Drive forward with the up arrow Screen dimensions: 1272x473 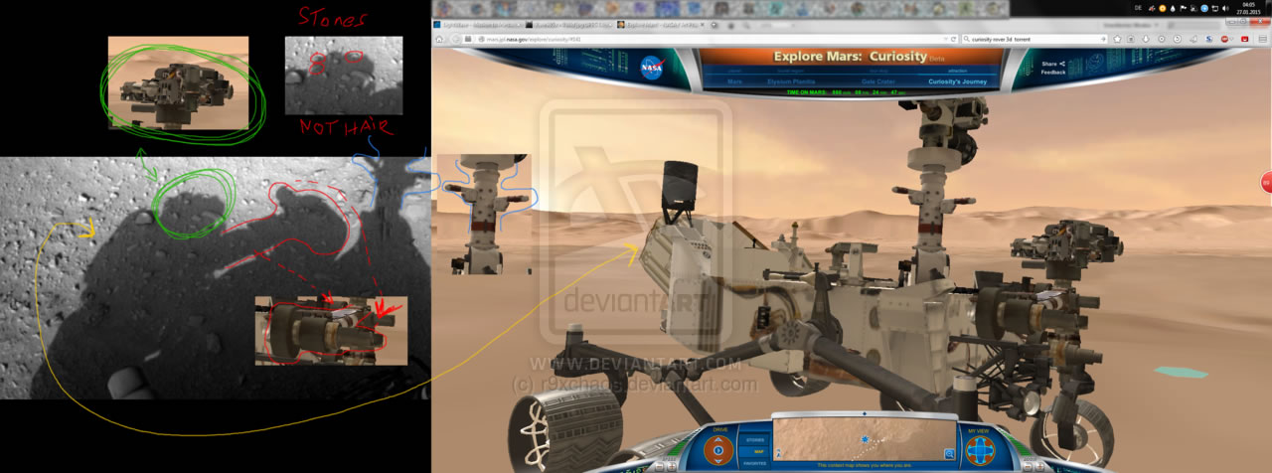tap(718, 439)
